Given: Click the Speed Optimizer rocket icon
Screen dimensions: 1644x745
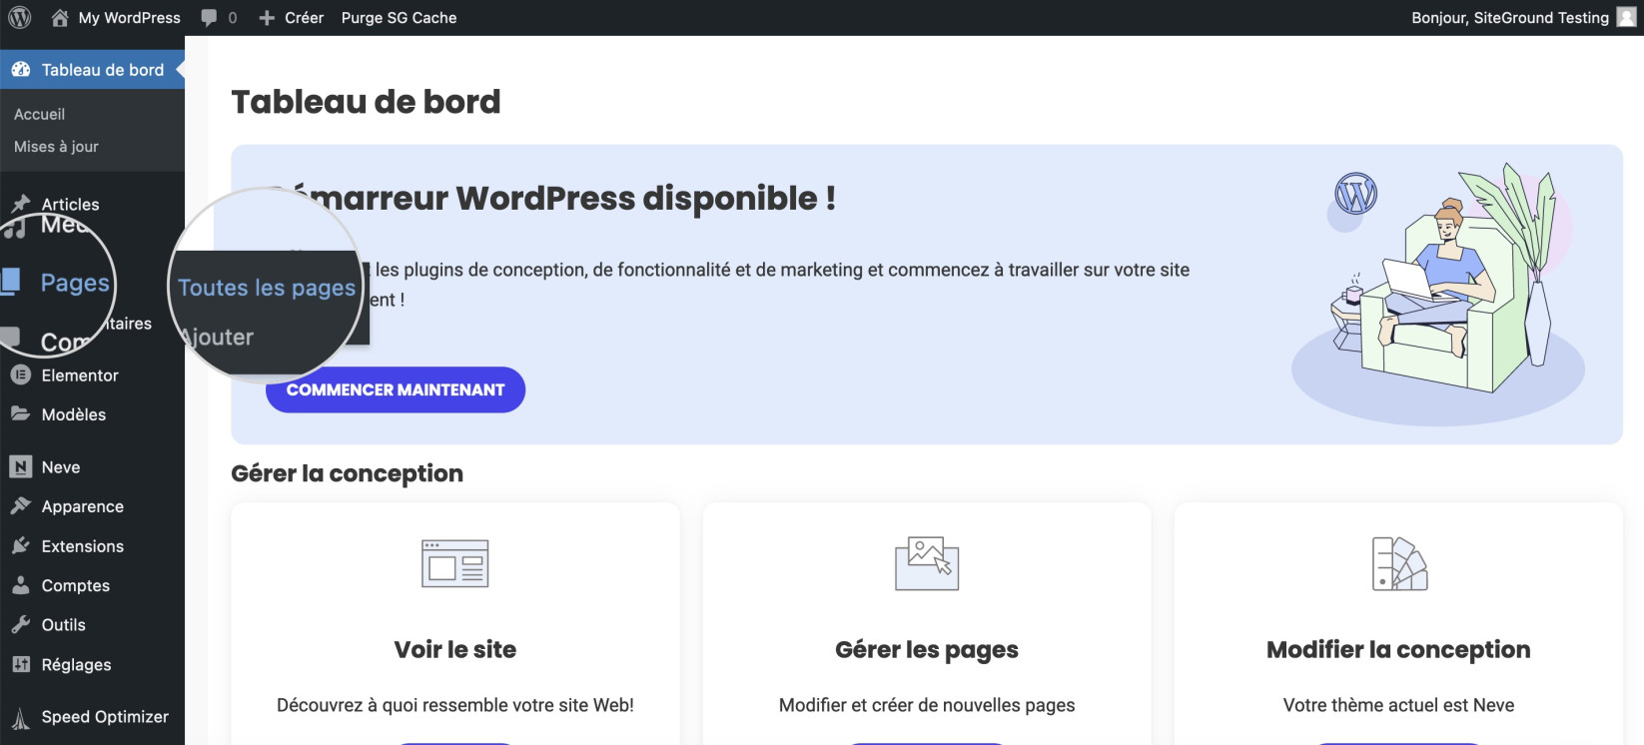Looking at the screenshot, I should tap(21, 718).
